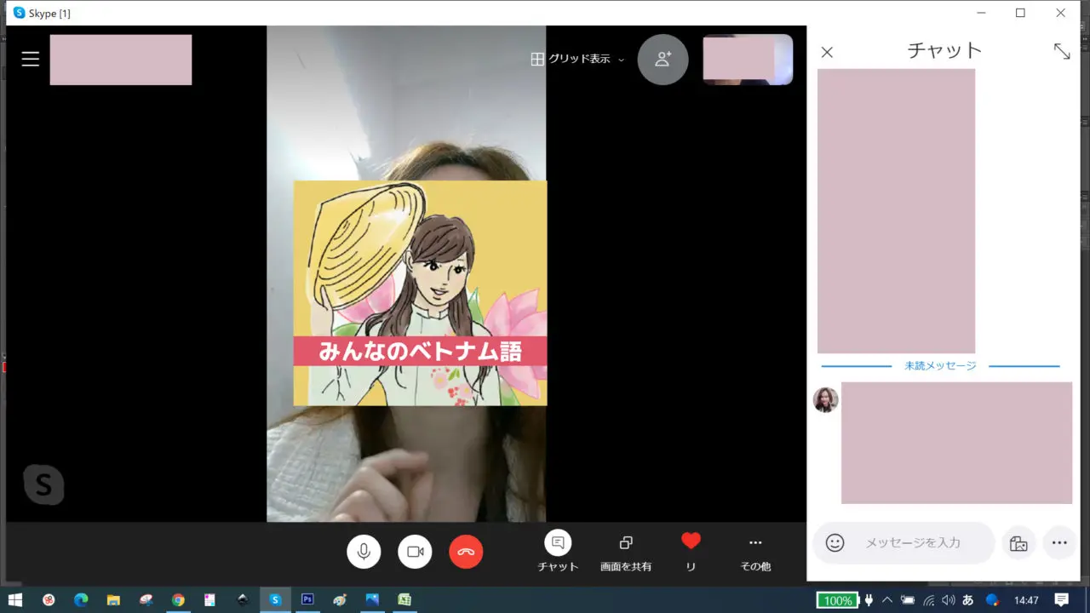Open the hamburger menu in call window
The height and width of the screenshot is (613, 1090).
coord(31,59)
